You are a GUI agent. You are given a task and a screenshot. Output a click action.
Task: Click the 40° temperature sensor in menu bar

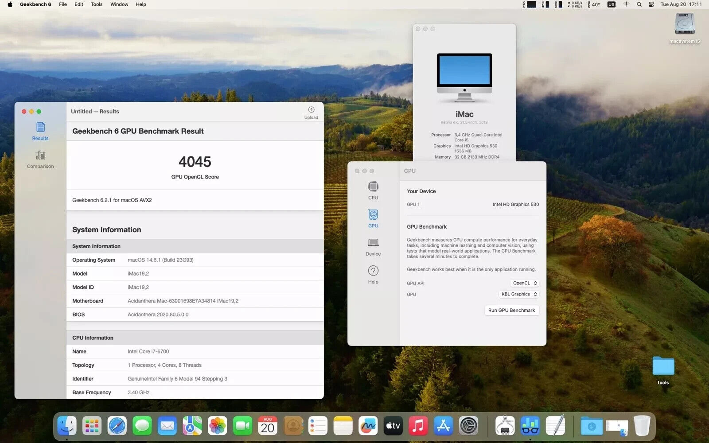click(x=594, y=4)
